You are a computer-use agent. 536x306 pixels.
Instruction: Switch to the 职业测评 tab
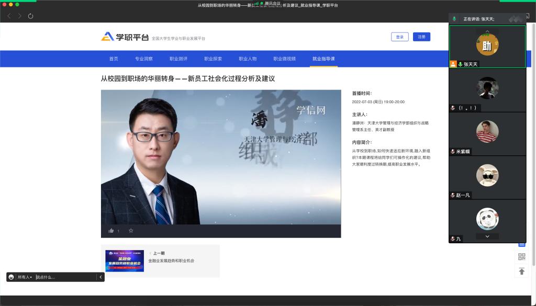point(178,59)
